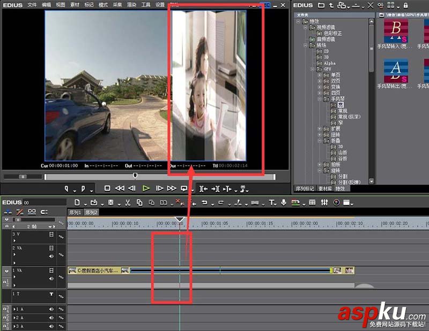Click the Open Project icon in timeline toolbar

pyautogui.click(x=94, y=203)
